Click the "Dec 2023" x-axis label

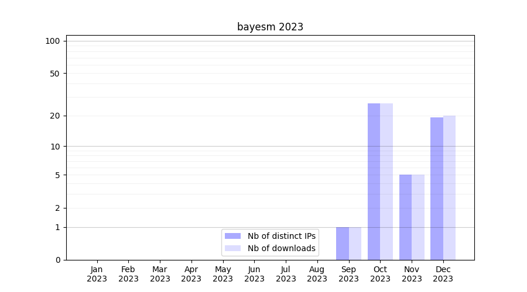tap(443, 274)
